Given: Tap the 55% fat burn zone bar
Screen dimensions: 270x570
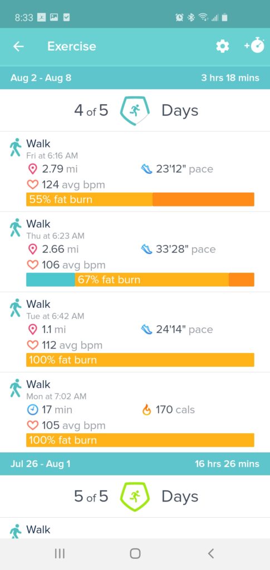Looking at the screenshot, I should [140, 199].
